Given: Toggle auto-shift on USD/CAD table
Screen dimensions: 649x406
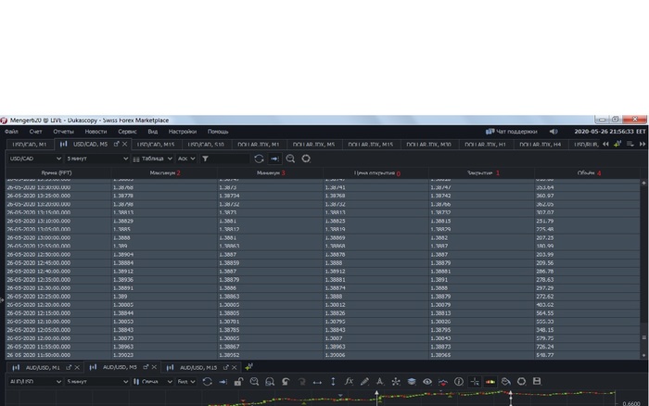Looking at the screenshot, I should 274,159.
